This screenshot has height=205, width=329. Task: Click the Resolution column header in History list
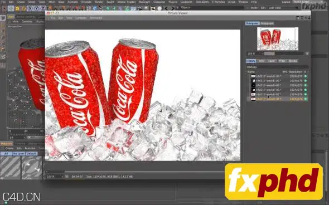point(295,72)
